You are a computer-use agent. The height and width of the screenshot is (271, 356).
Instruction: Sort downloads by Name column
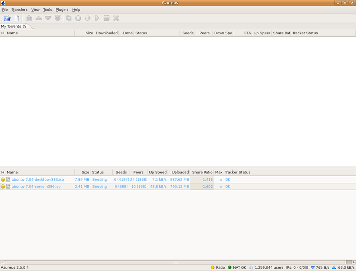[x=40, y=33]
